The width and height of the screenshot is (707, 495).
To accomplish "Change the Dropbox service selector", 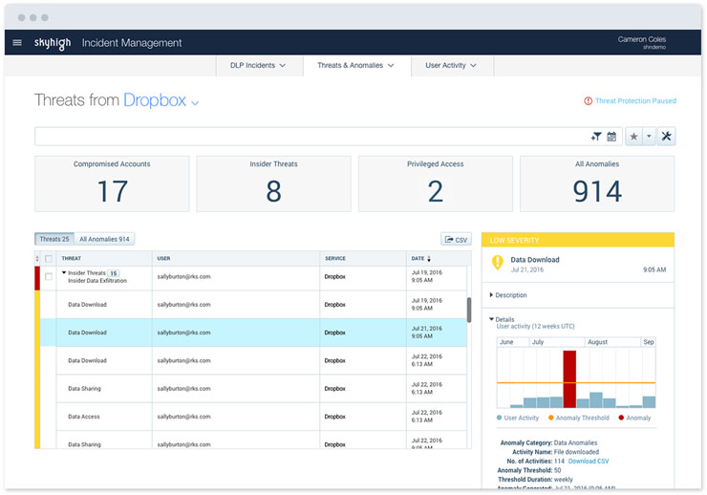I will [x=161, y=100].
